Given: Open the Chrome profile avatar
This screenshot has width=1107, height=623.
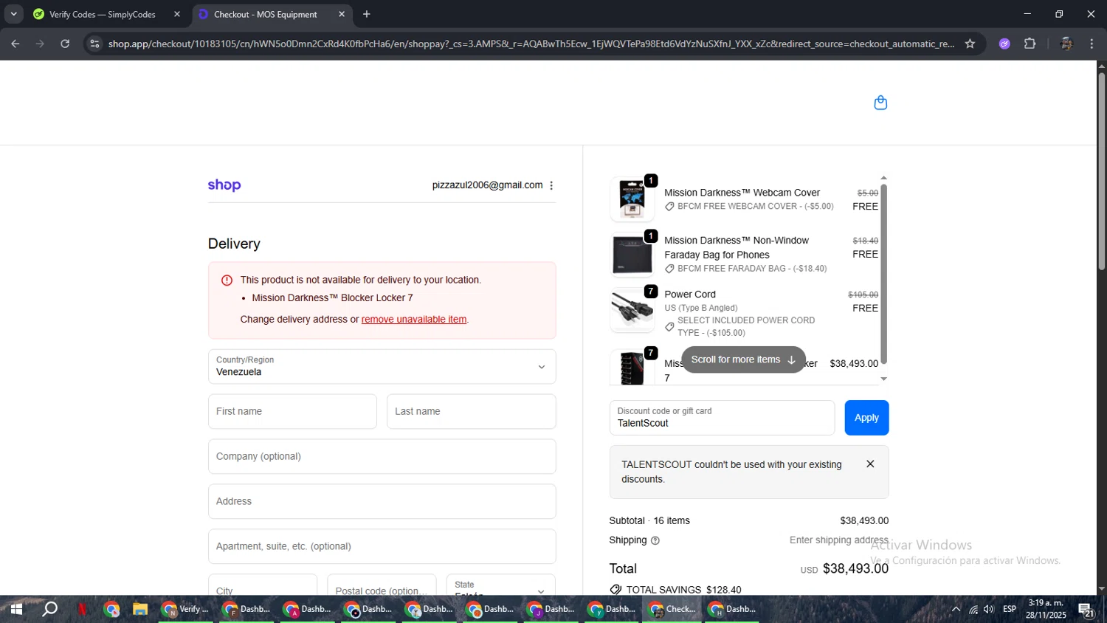Looking at the screenshot, I should coord(1066,44).
